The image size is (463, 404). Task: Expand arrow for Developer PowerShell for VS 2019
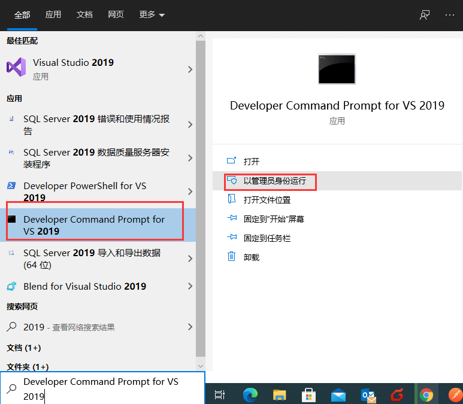[x=190, y=192]
